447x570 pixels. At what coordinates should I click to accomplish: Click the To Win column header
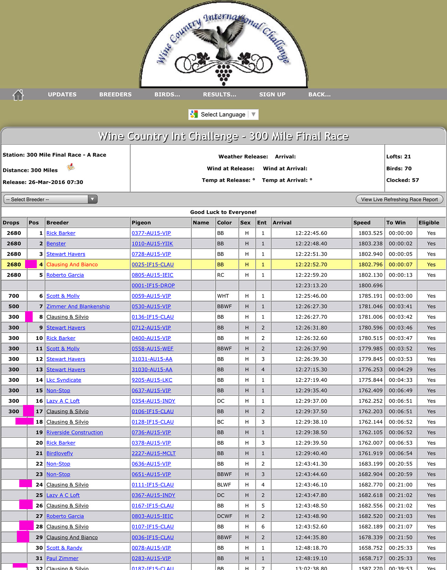click(x=396, y=222)
